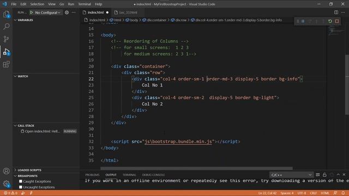Click the html breadcrumb item
349x196 pixels.
pyautogui.click(x=116, y=20)
